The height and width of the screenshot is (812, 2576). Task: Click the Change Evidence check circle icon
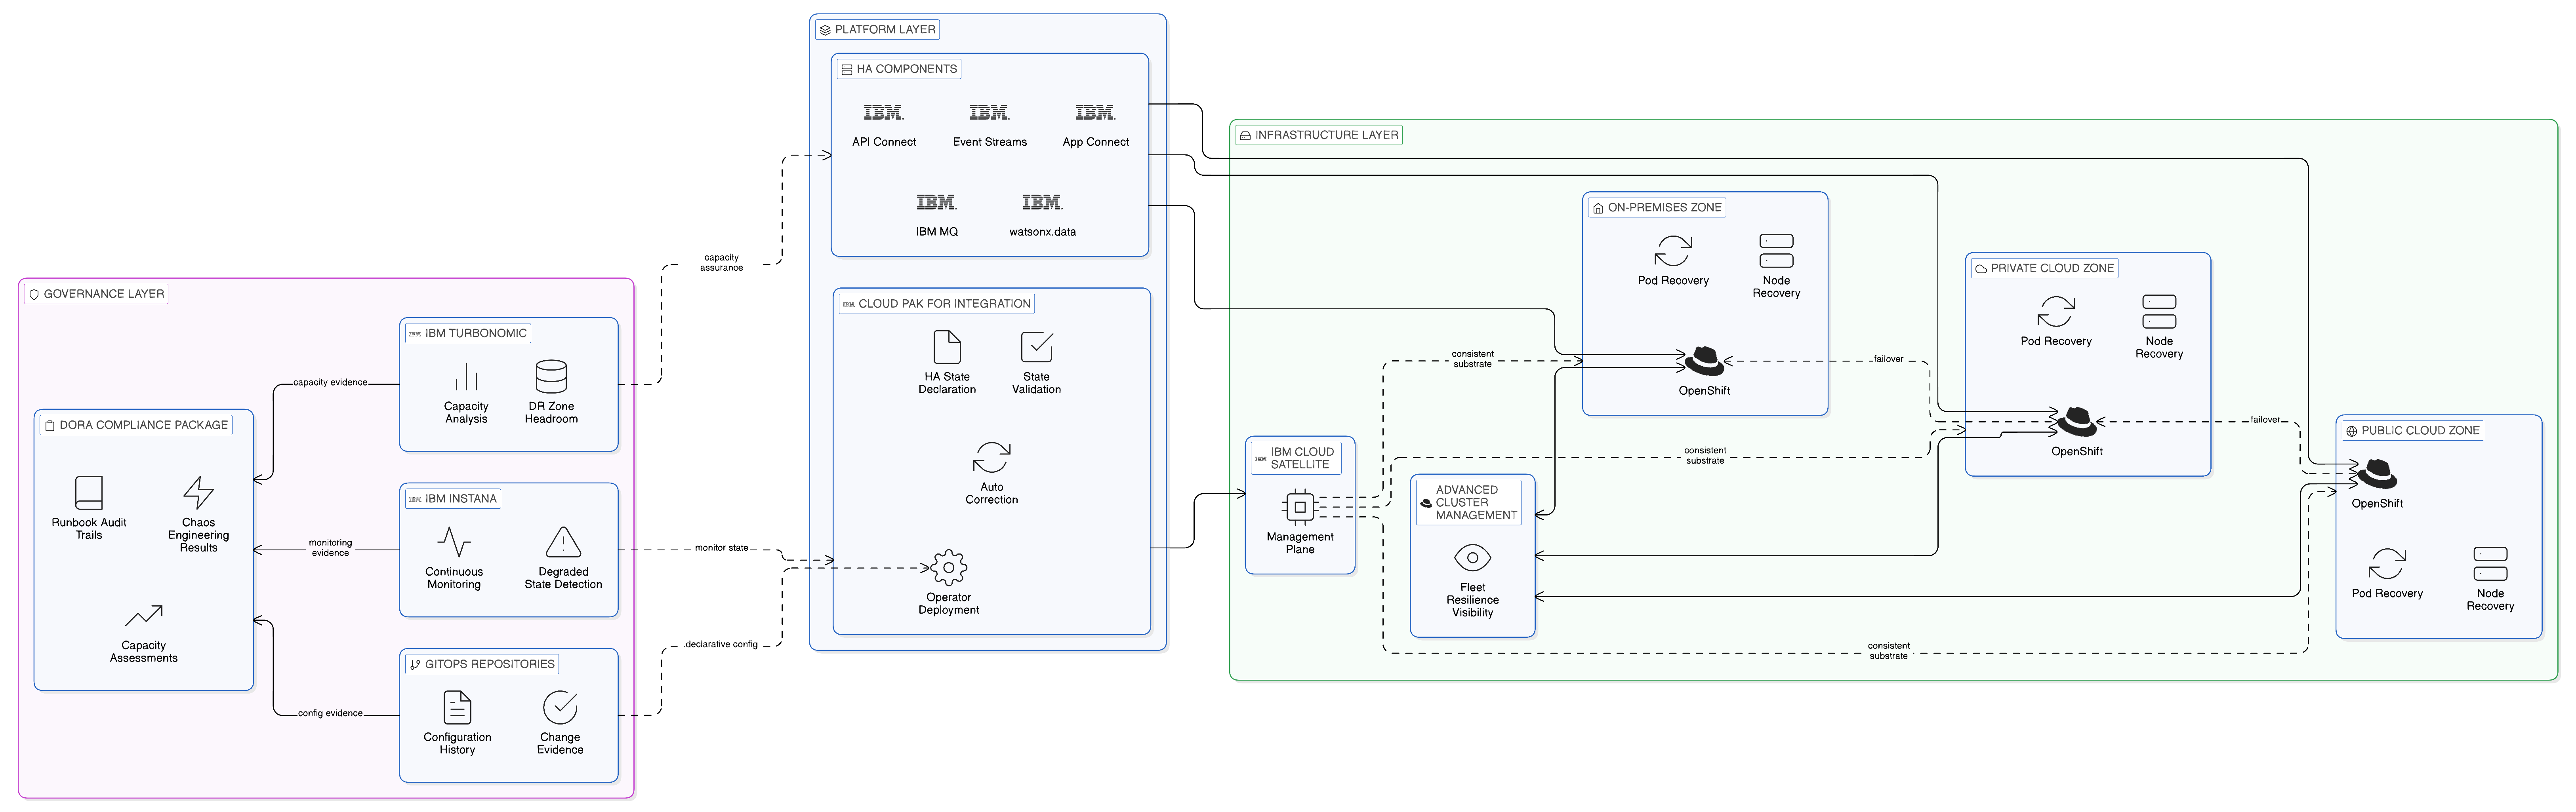click(x=560, y=707)
